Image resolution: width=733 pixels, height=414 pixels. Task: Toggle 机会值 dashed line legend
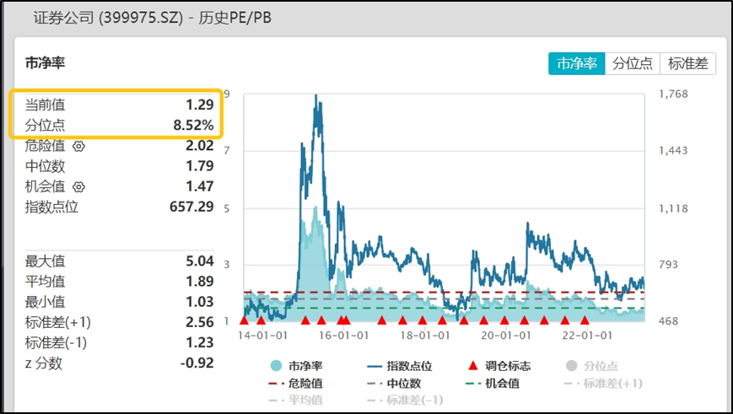493,383
